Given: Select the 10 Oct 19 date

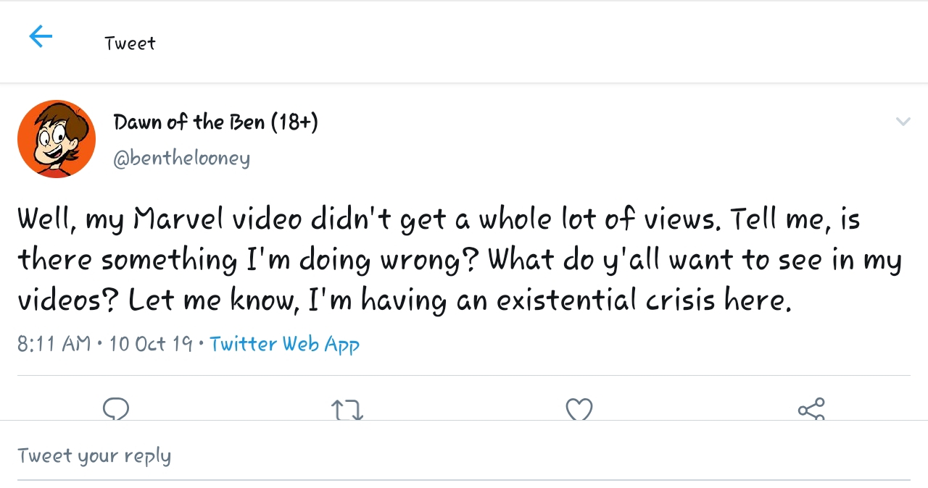Looking at the screenshot, I should (x=151, y=343).
